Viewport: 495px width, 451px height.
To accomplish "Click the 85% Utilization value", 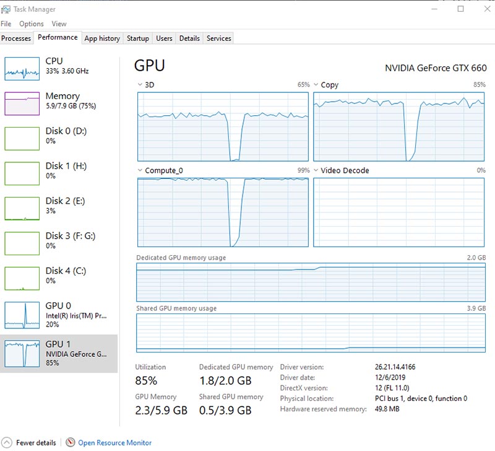I will [146, 380].
